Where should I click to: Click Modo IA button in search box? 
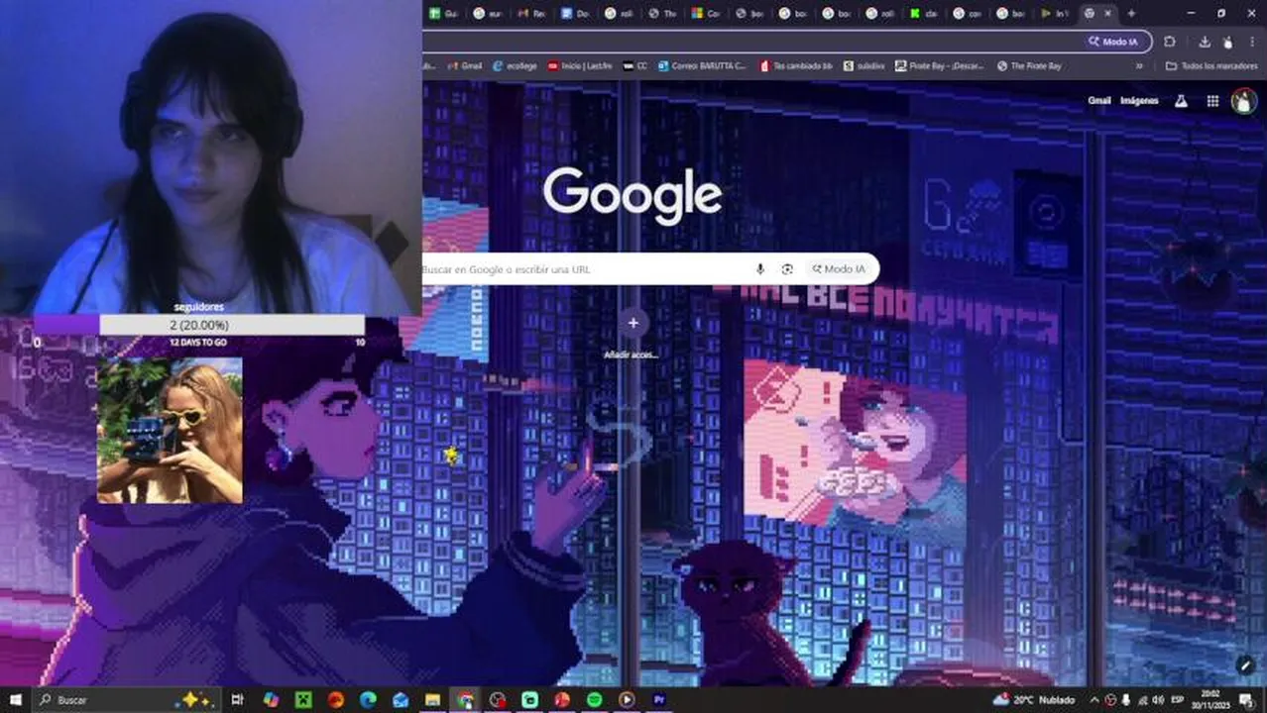pos(839,269)
